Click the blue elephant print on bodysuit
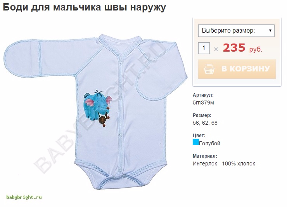The image size is (287, 207). coord(98,108)
